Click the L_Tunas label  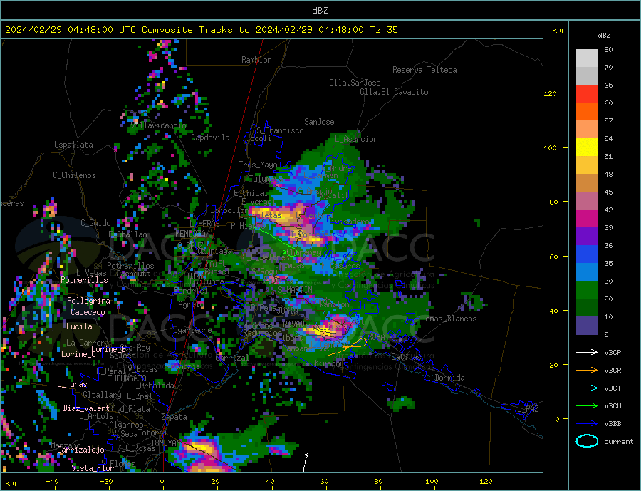[x=72, y=384]
